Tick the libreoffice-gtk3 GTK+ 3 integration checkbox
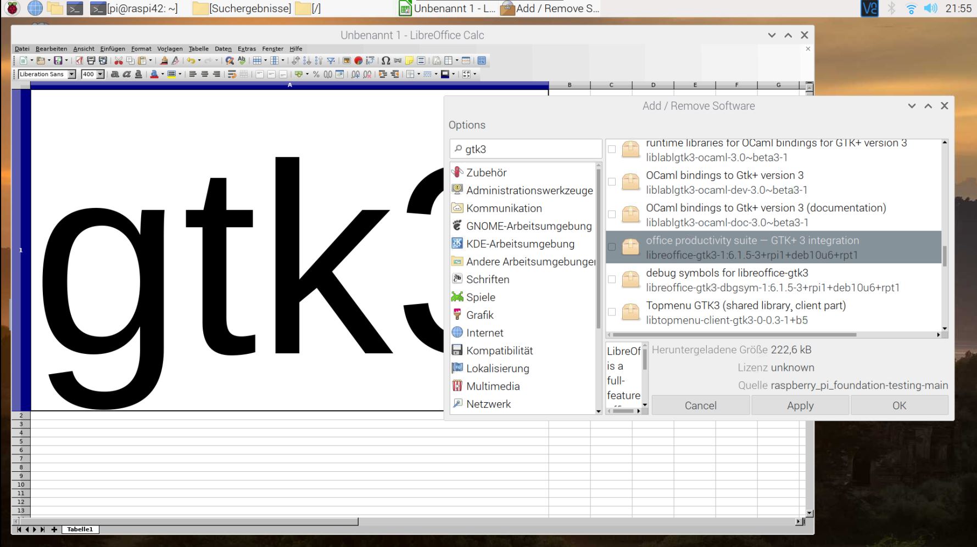Image resolution: width=977 pixels, height=547 pixels. pos(612,247)
